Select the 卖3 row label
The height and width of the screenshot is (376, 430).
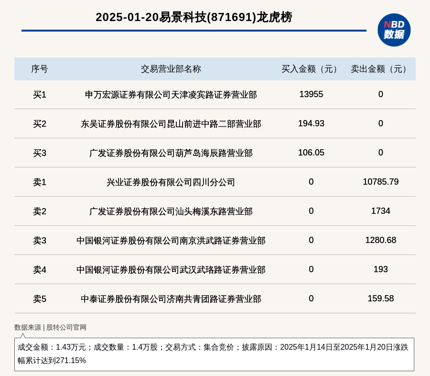pyautogui.click(x=40, y=241)
